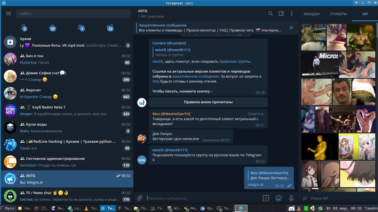378x212 pixels.
Task: Click the VLC cone tray icon
Action: tap(299, 208)
